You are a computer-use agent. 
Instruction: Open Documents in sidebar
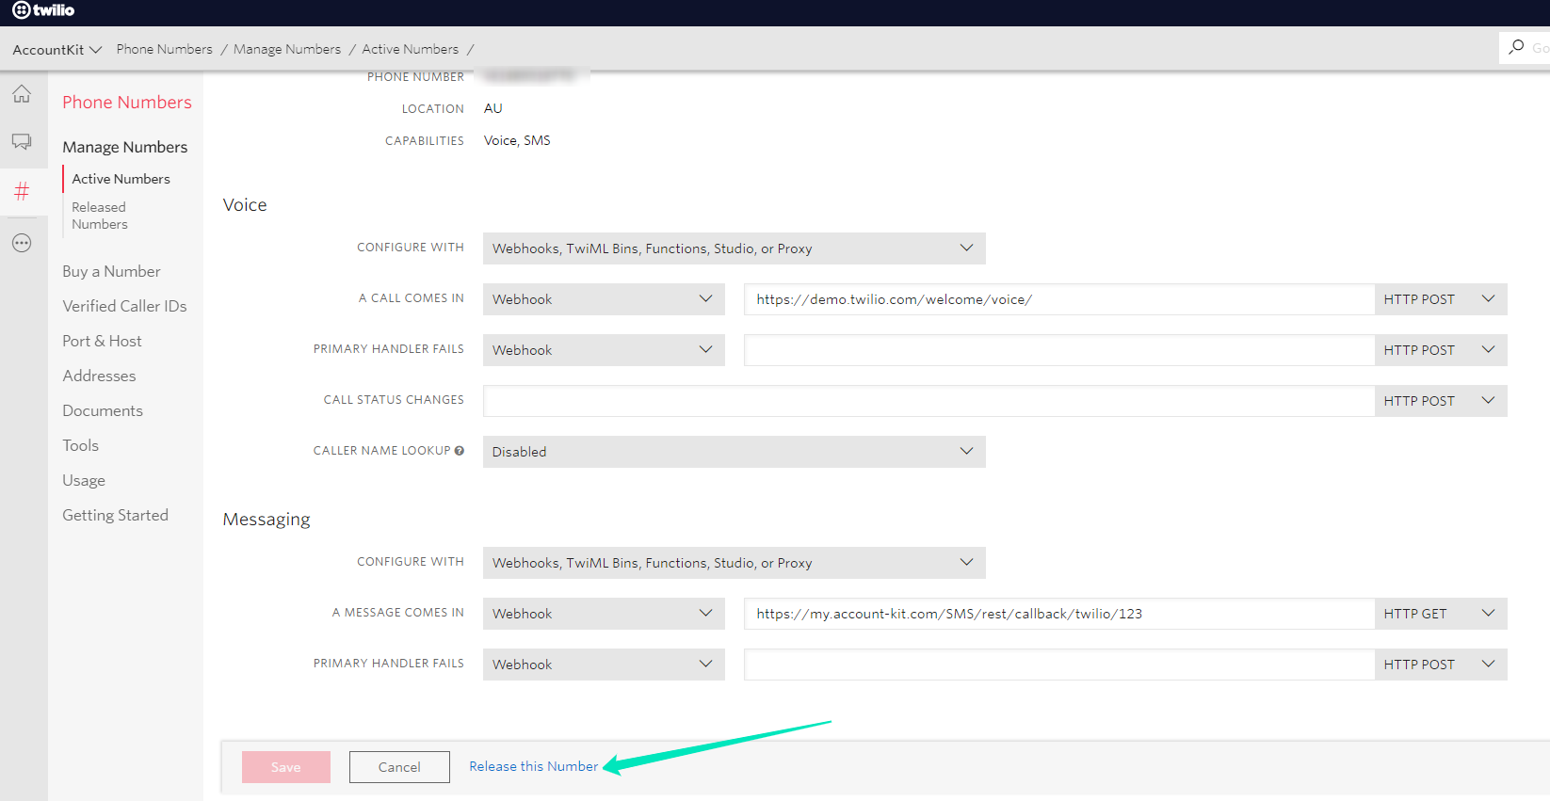click(x=103, y=410)
